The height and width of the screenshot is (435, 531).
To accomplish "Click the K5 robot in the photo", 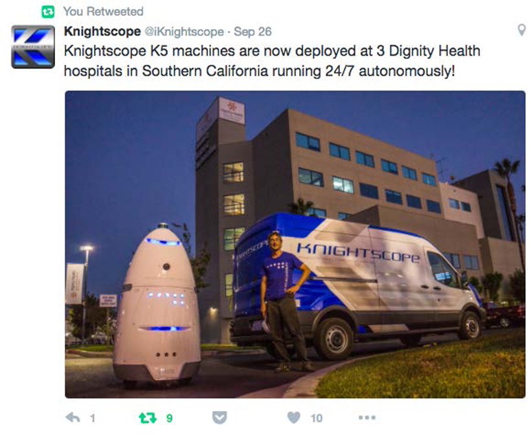I will 157,305.
